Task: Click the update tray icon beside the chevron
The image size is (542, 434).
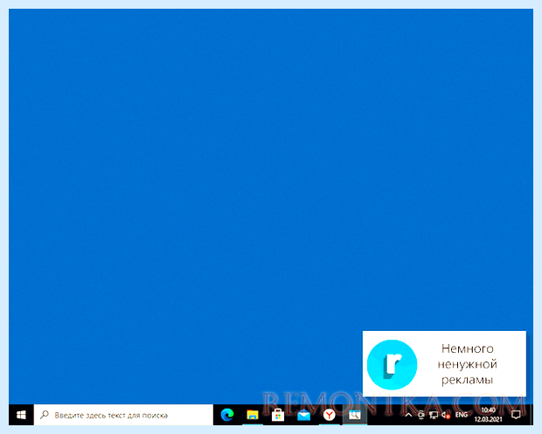Action: click(x=421, y=415)
